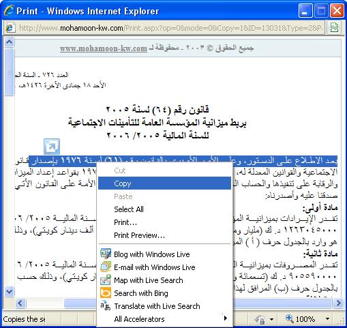The height and width of the screenshot is (328, 347).
Task: Click the Map with Live Search icon
Action: coord(106,280)
